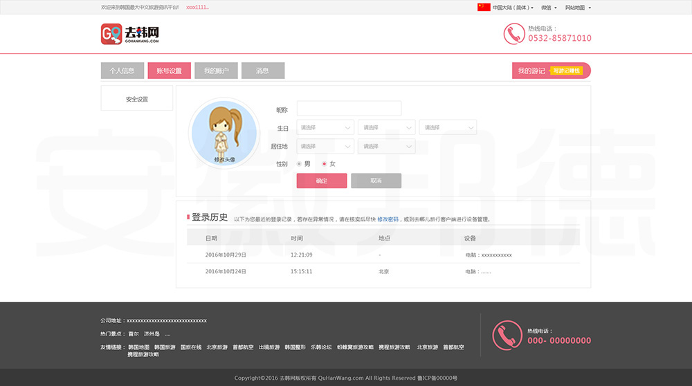Select the 男 gender radio button
Screen dimensions: 692x386
pyautogui.click(x=299, y=164)
